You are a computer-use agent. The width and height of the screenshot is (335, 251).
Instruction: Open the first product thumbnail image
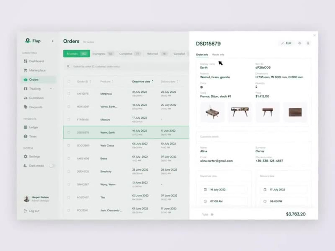(212, 112)
